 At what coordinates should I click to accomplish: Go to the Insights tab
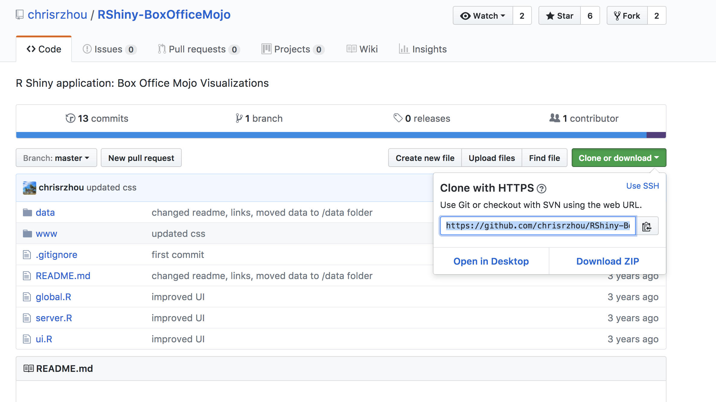423,49
